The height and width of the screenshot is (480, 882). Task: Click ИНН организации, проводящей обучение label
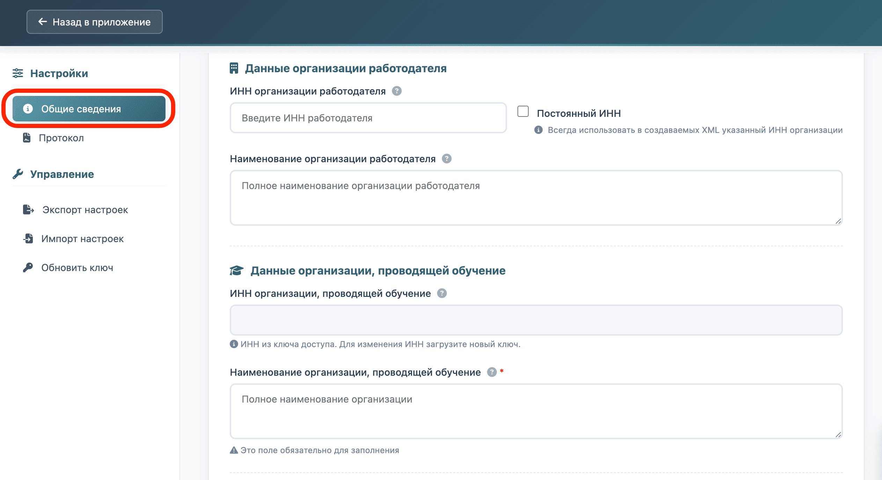[330, 293]
